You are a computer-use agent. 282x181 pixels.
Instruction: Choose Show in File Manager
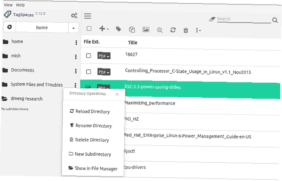point(93,168)
